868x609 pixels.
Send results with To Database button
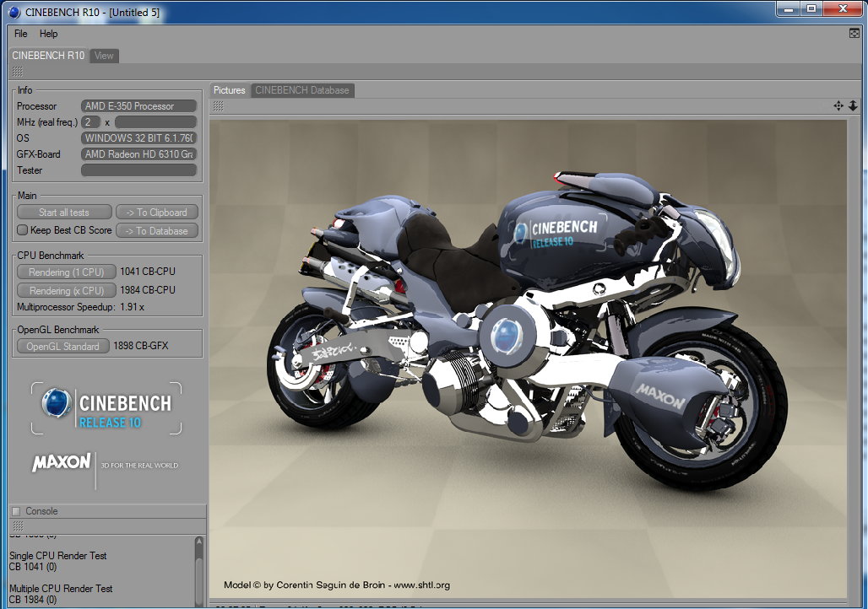(157, 230)
